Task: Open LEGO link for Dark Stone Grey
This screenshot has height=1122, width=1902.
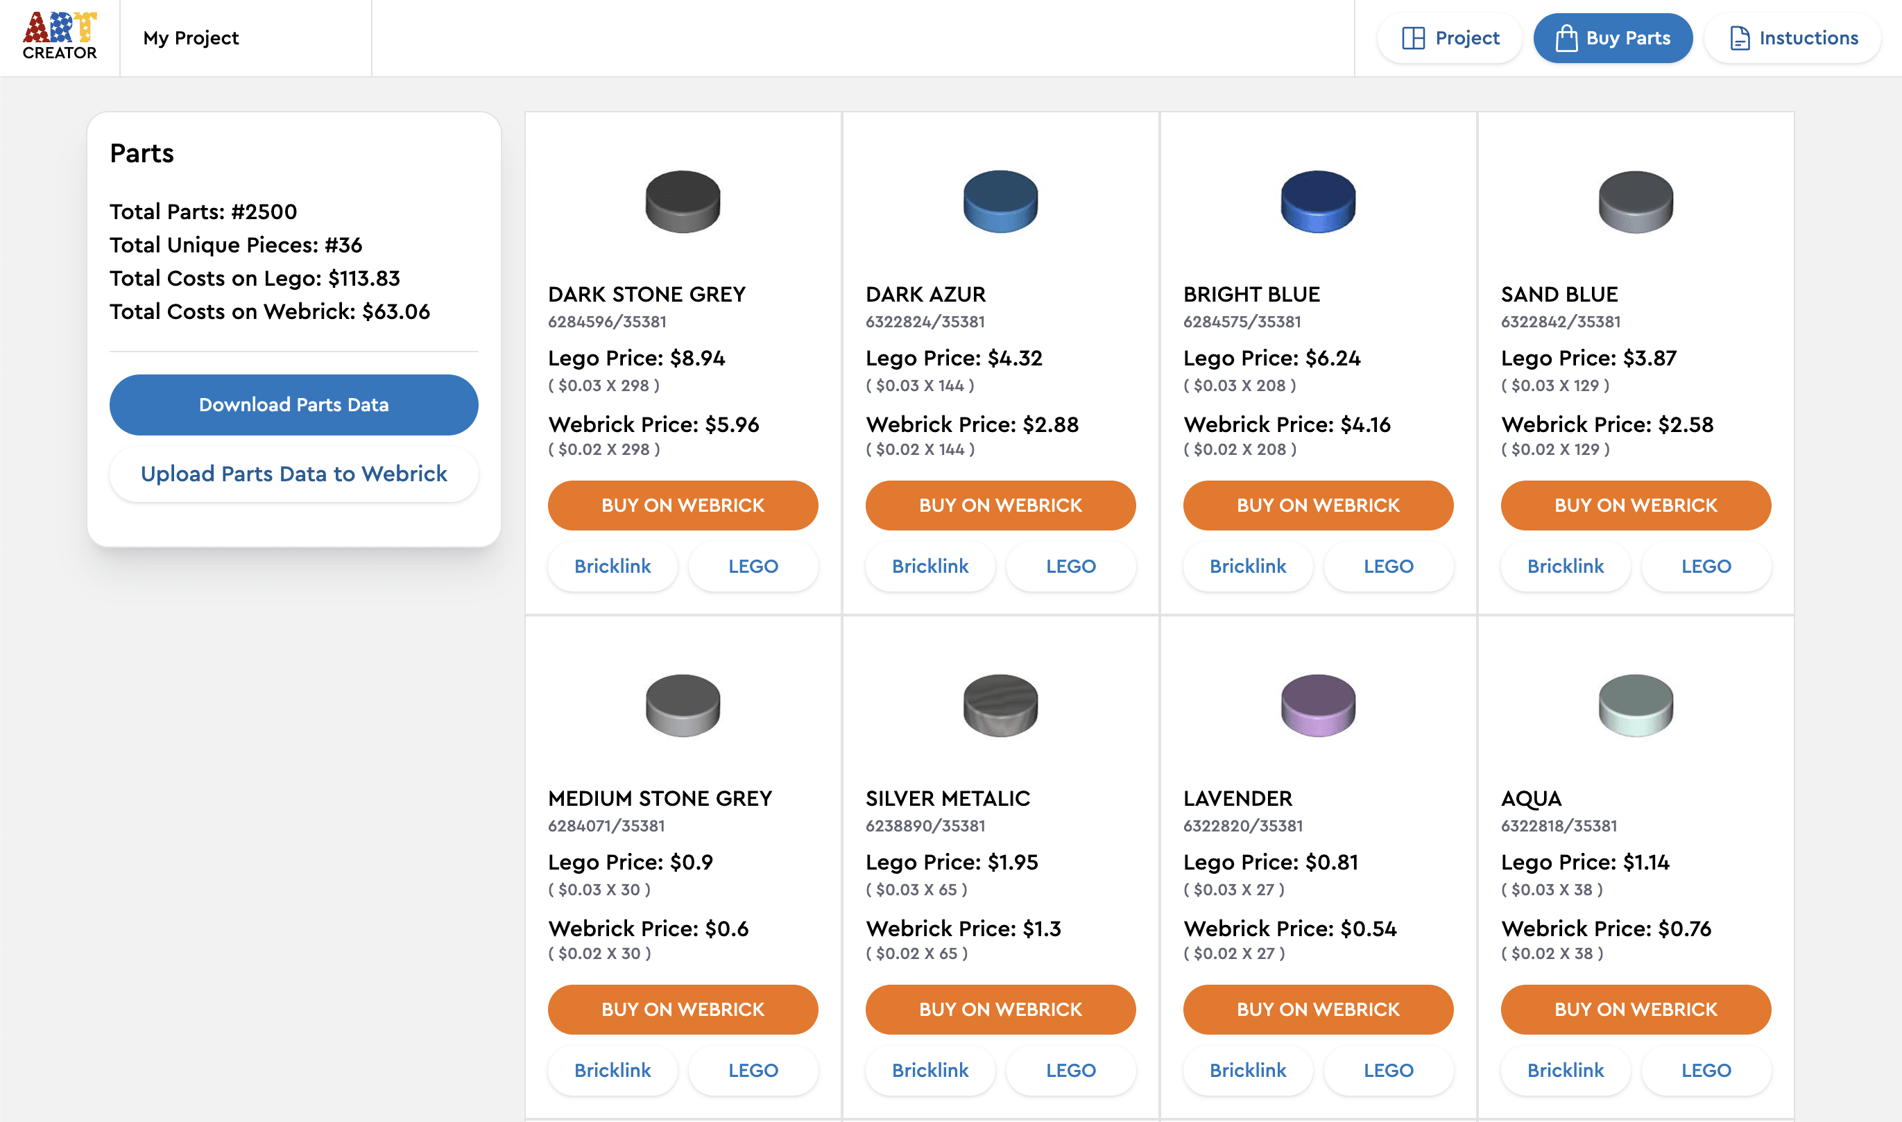Action: [753, 567]
